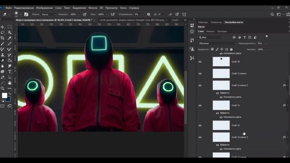Swap foreground and background colors icon

pos(10,94)
